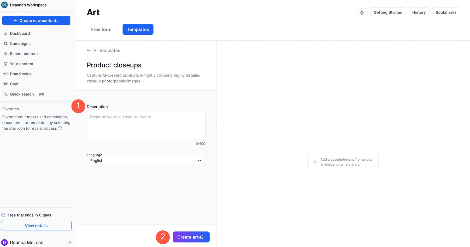Open the Chat panel

14,84
